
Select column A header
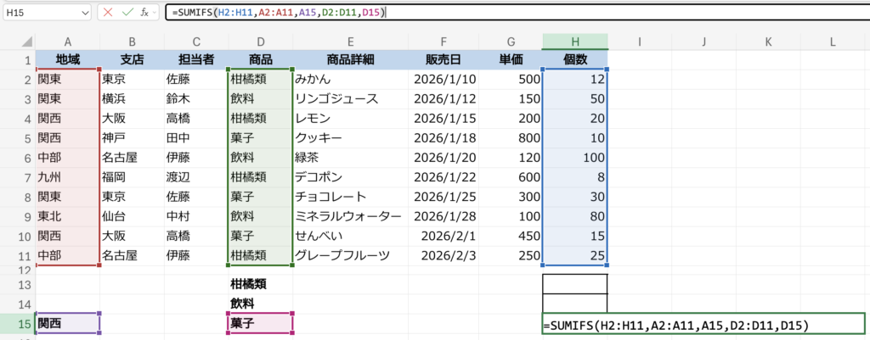pyautogui.click(x=67, y=42)
